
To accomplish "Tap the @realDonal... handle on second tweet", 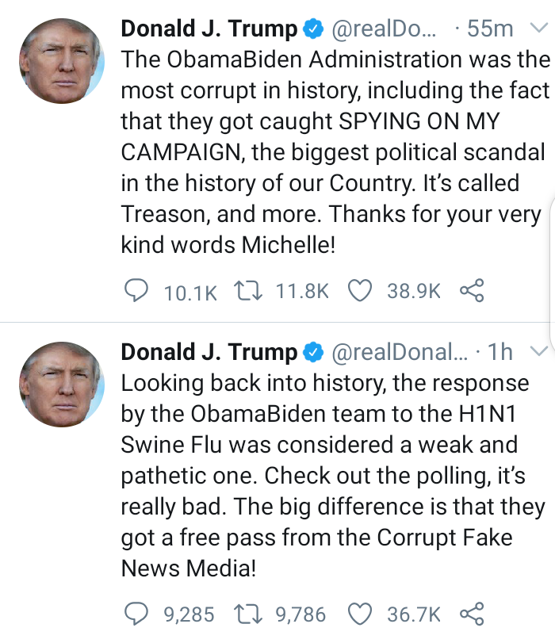I will (399, 352).
